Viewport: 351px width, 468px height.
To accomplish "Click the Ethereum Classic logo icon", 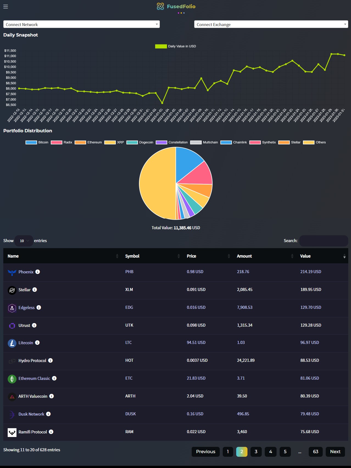I will [x=12, y=379].
